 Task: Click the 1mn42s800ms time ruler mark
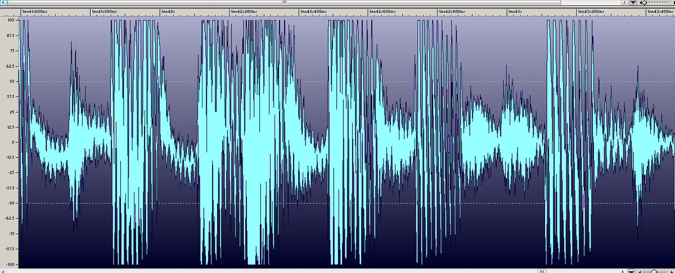pos(452,11)
